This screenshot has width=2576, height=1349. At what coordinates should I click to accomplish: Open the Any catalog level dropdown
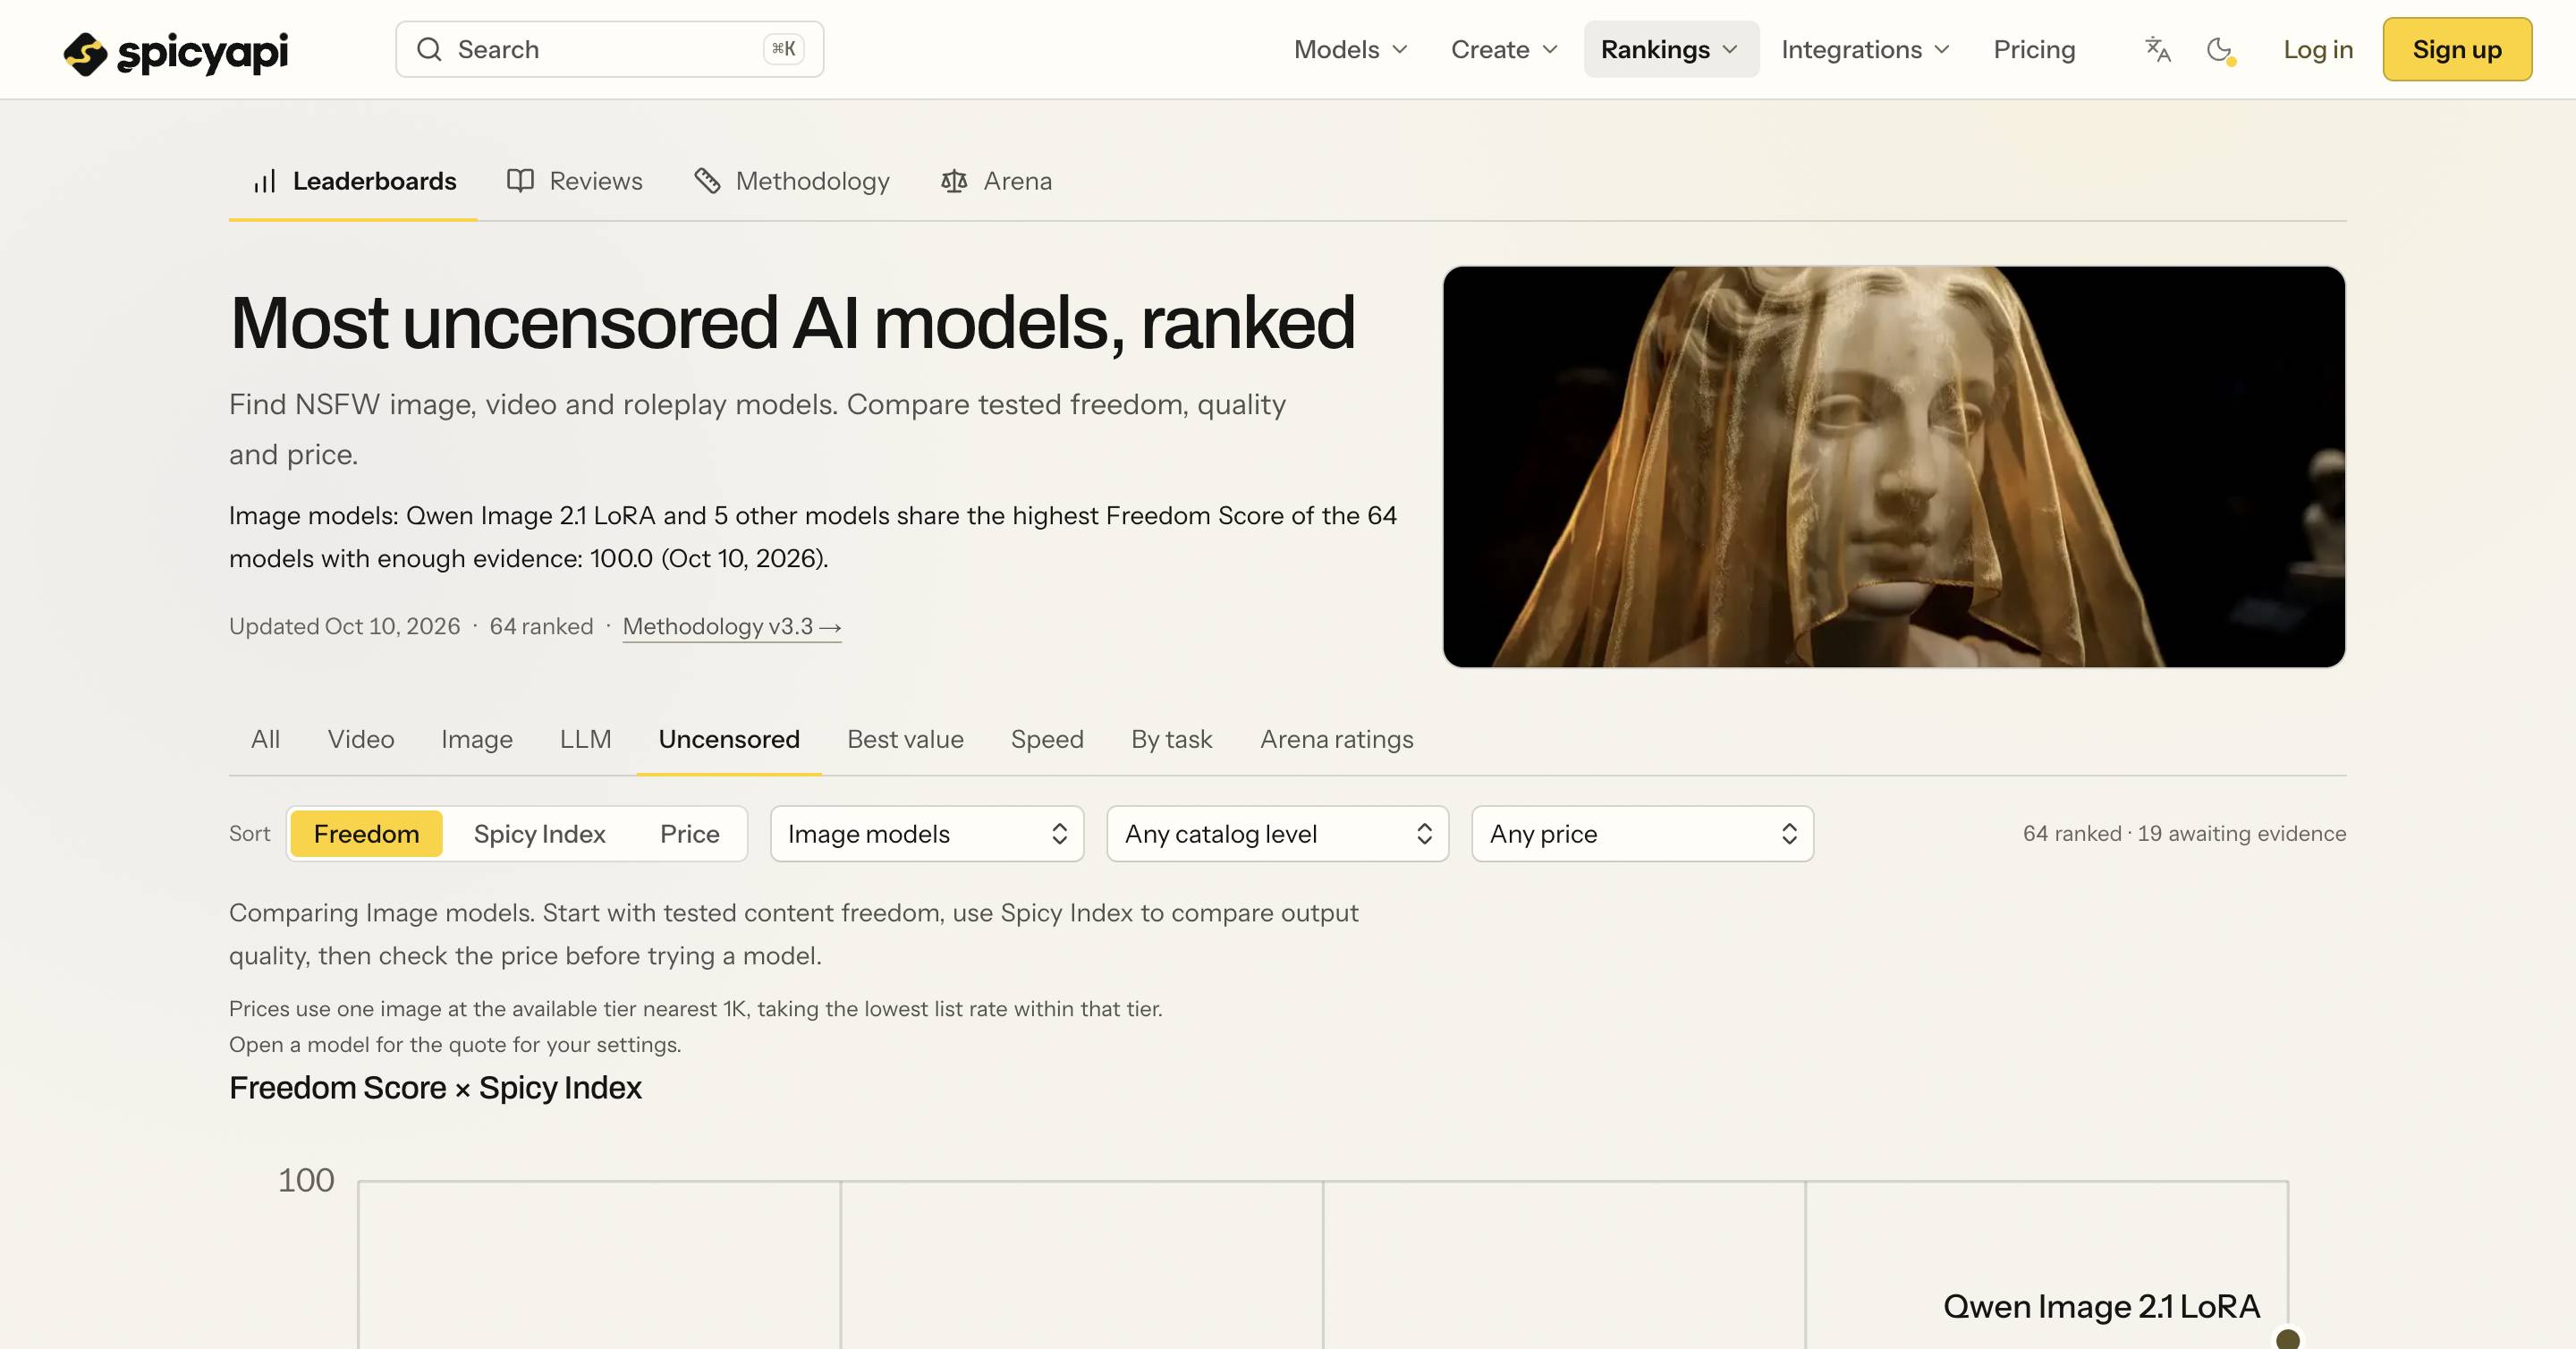coord(1277,834)
